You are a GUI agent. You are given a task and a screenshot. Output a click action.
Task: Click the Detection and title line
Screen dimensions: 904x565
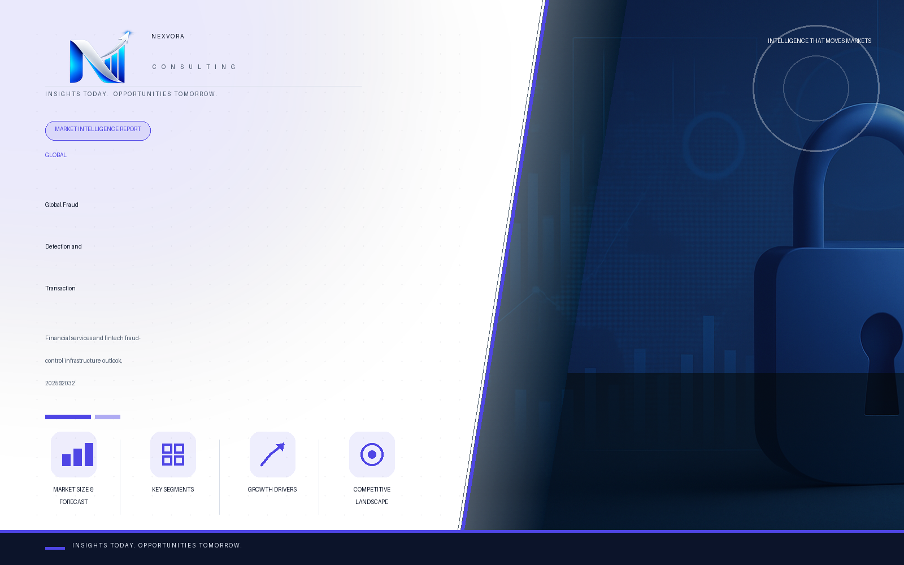click(63, 246)
